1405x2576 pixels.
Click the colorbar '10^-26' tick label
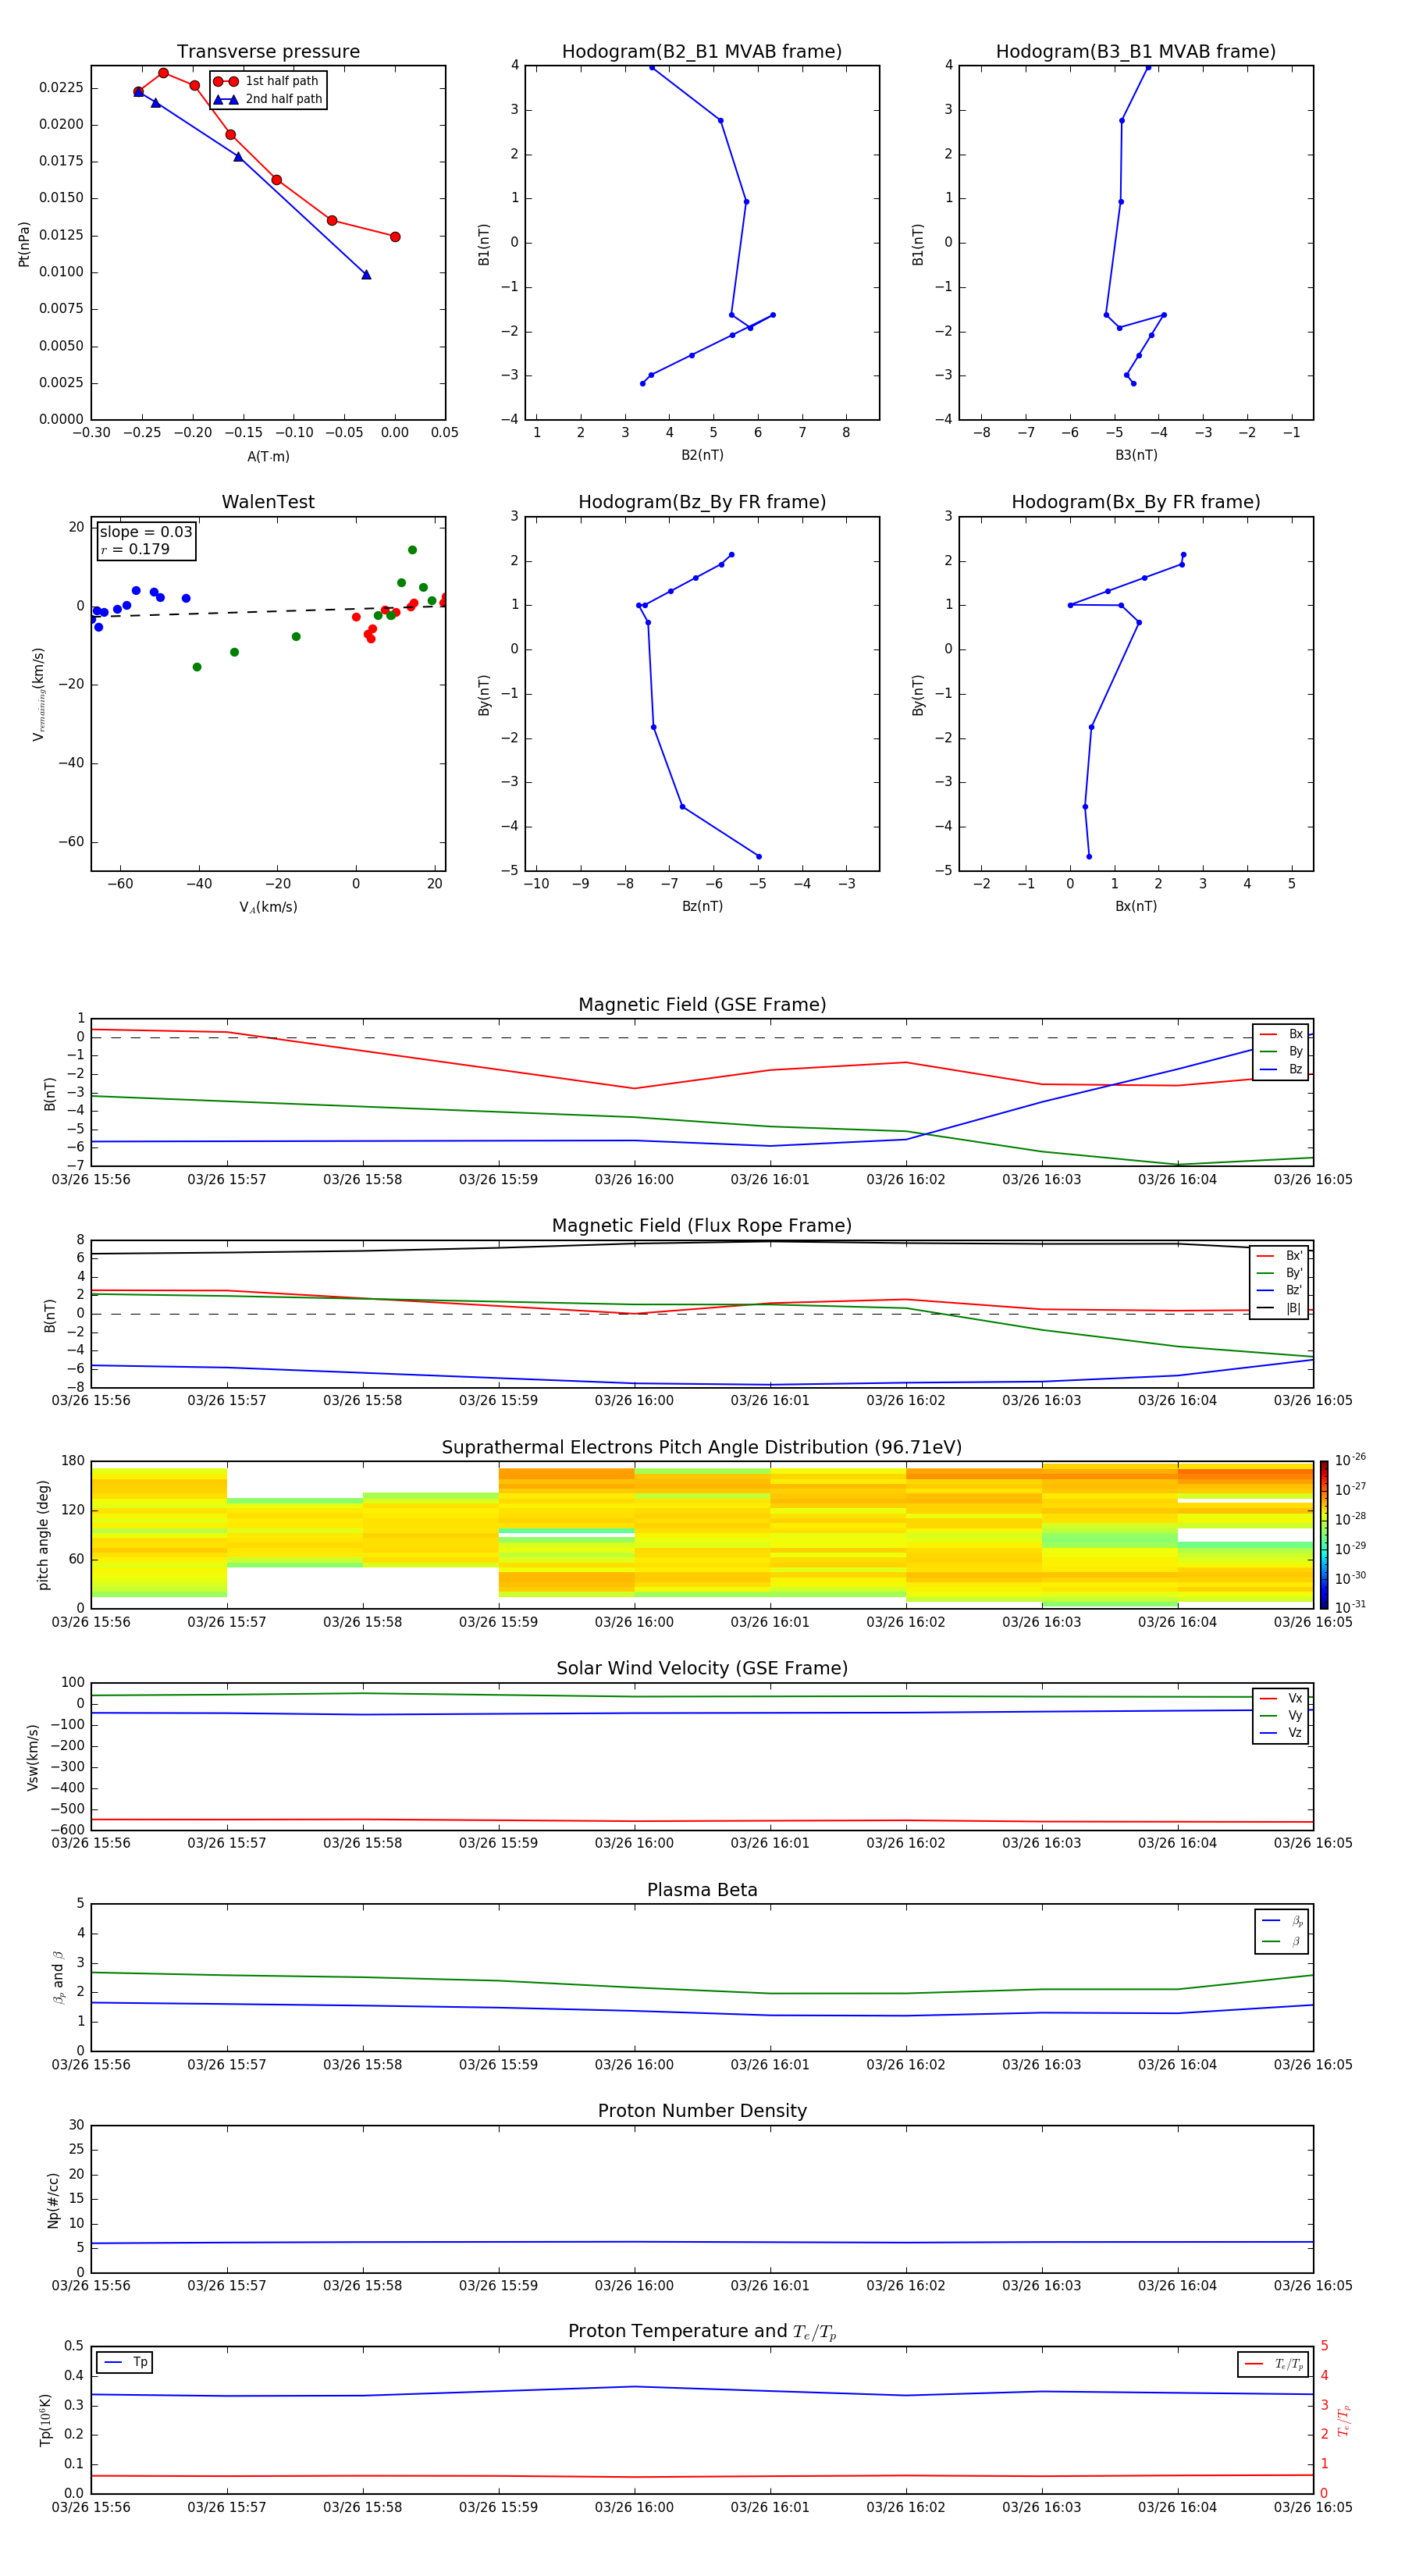tap(1350, 1460)
